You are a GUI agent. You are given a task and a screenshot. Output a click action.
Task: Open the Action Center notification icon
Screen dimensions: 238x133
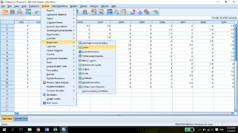tap(217, 129)
